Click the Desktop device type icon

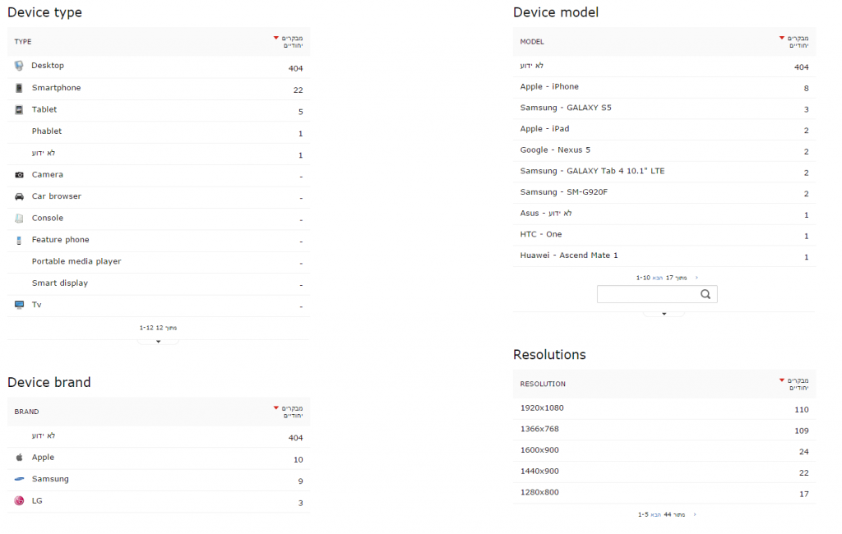19,66
